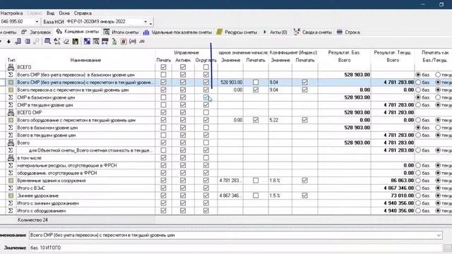Click the black down arrow toolbar icon

coord(8,42)
